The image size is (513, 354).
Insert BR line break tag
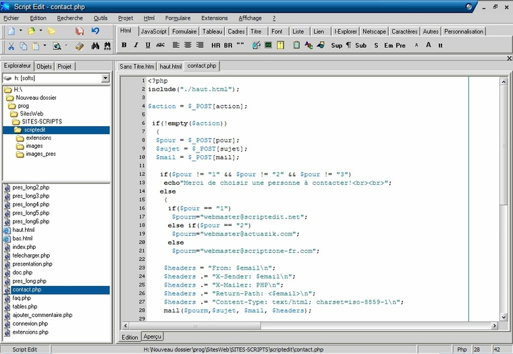[x=228, y=45]
